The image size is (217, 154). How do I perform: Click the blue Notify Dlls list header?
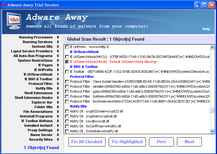pyautogui.click(x=78, y=107)
